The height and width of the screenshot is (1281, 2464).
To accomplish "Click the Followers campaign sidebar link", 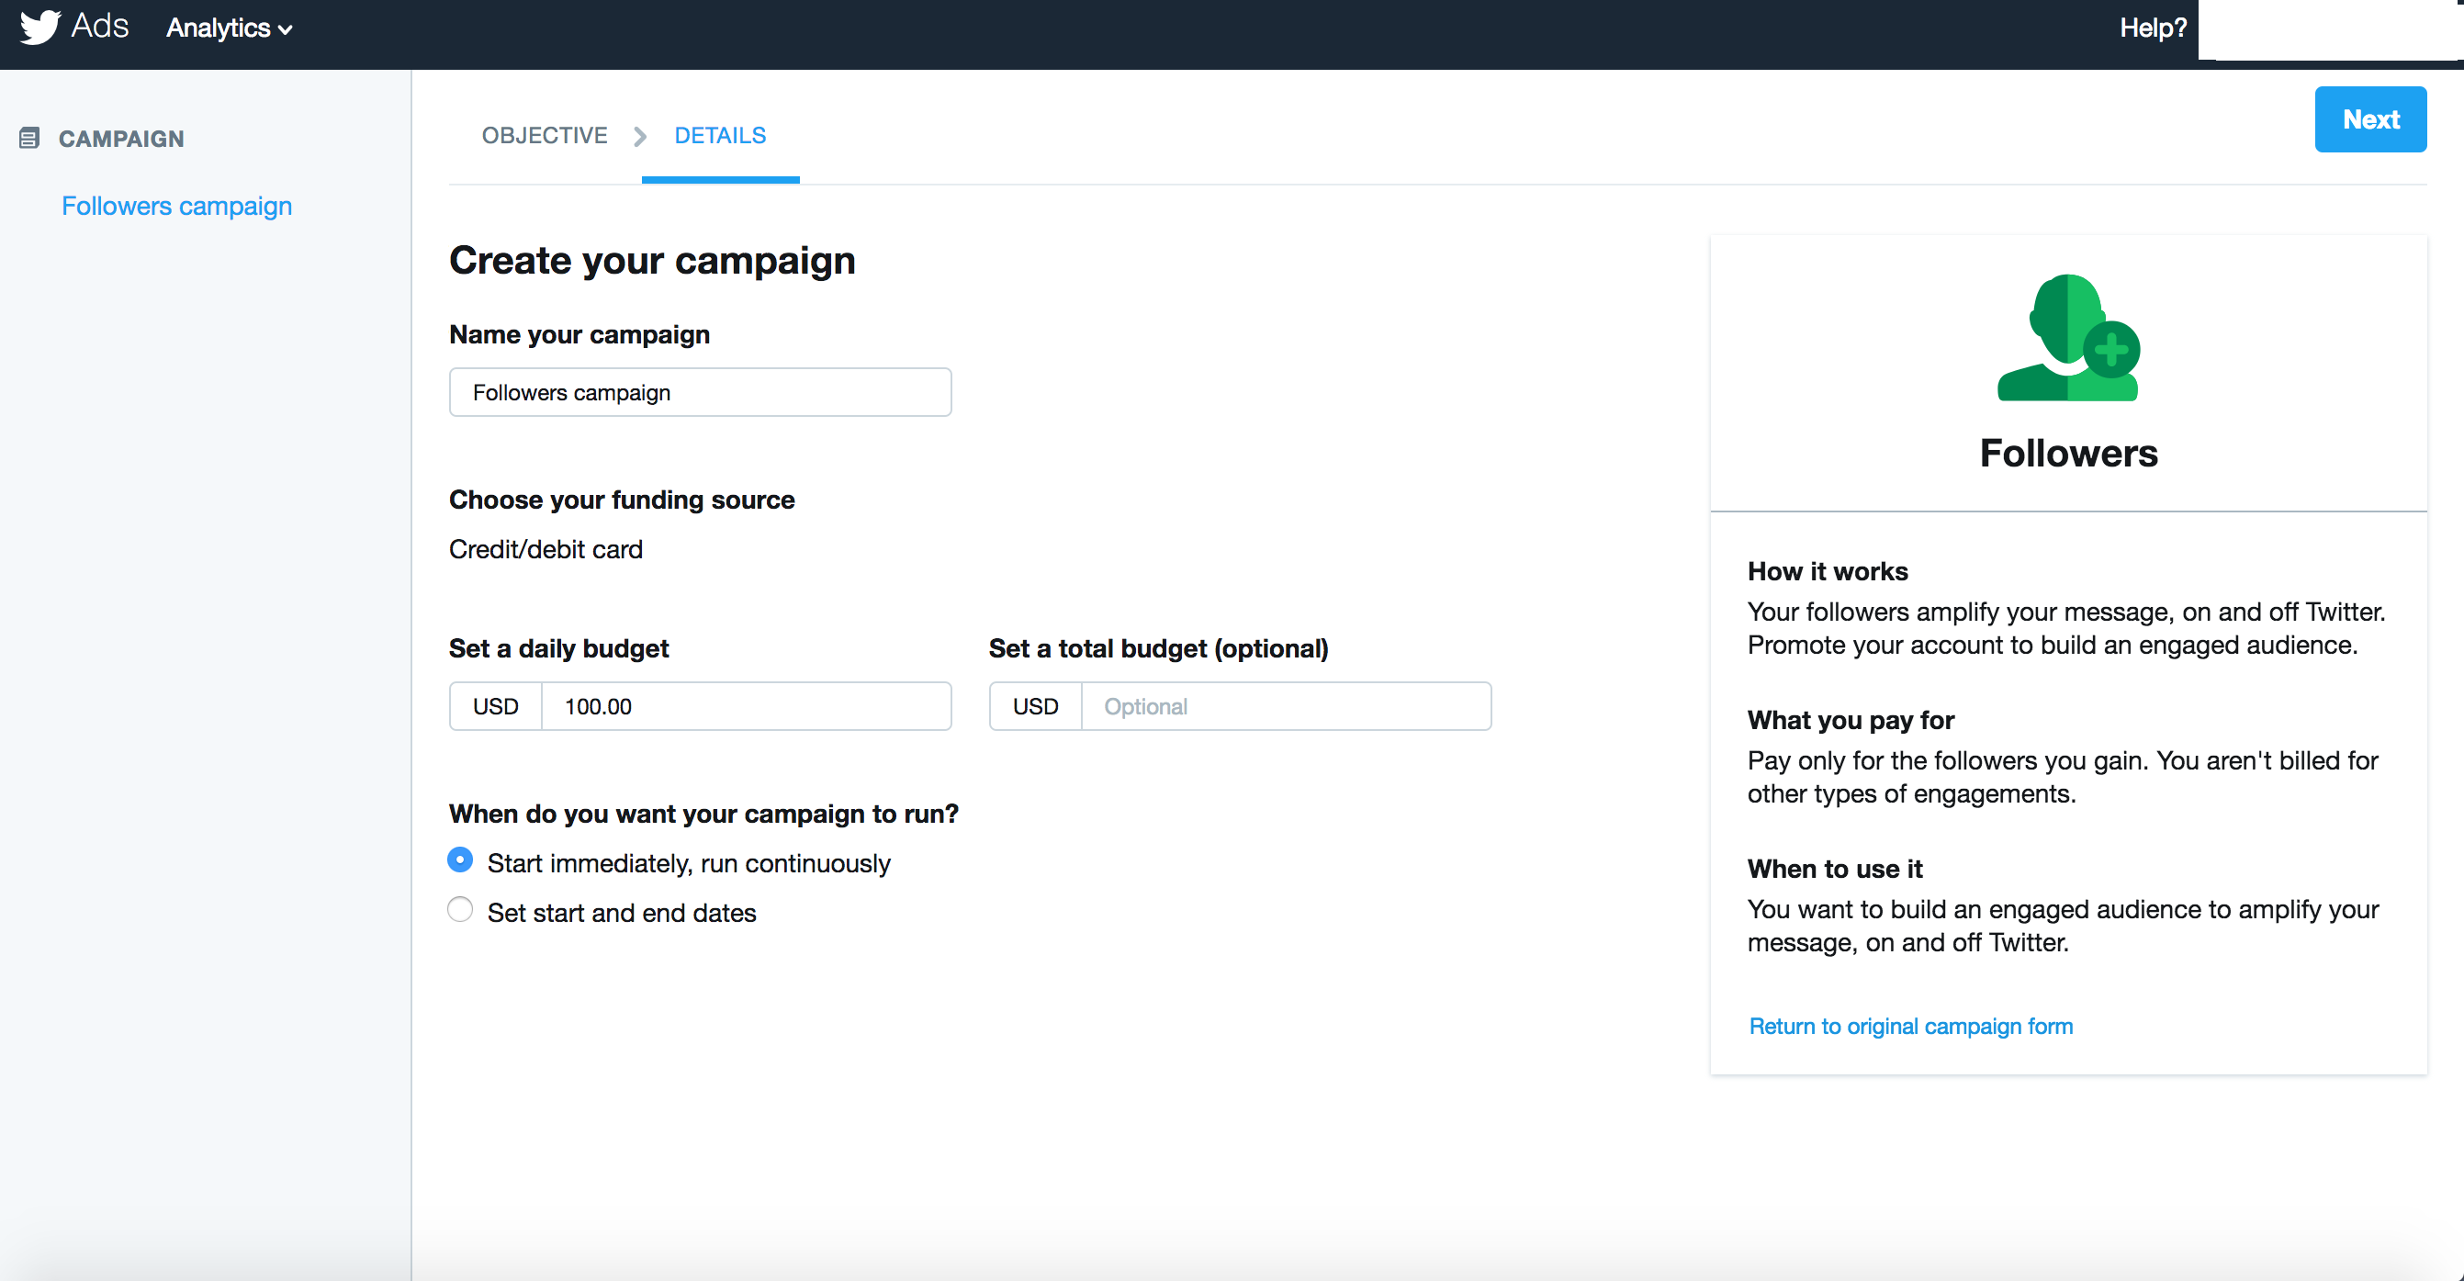I will [177, 206].
